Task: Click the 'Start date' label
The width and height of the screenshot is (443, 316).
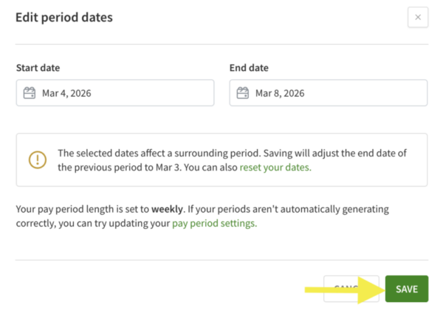Action: tap(38, 68)
